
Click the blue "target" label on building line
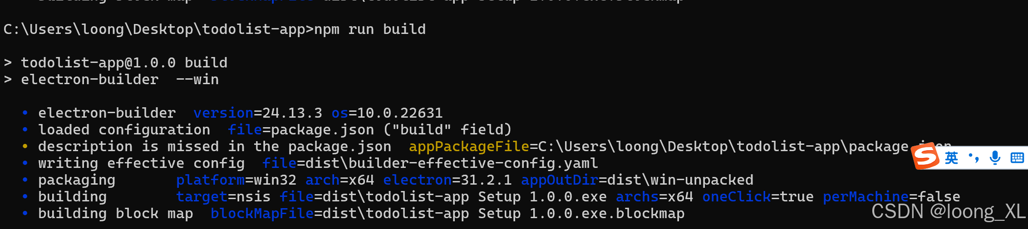[202, 197]
